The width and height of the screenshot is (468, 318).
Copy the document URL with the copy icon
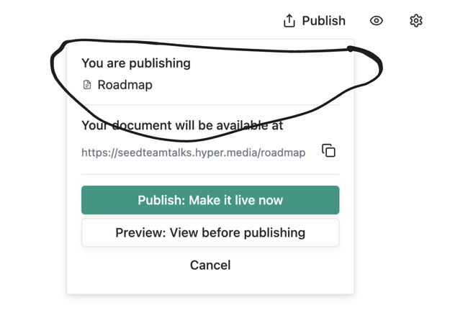pyautogui.click(x=328, y=151)
